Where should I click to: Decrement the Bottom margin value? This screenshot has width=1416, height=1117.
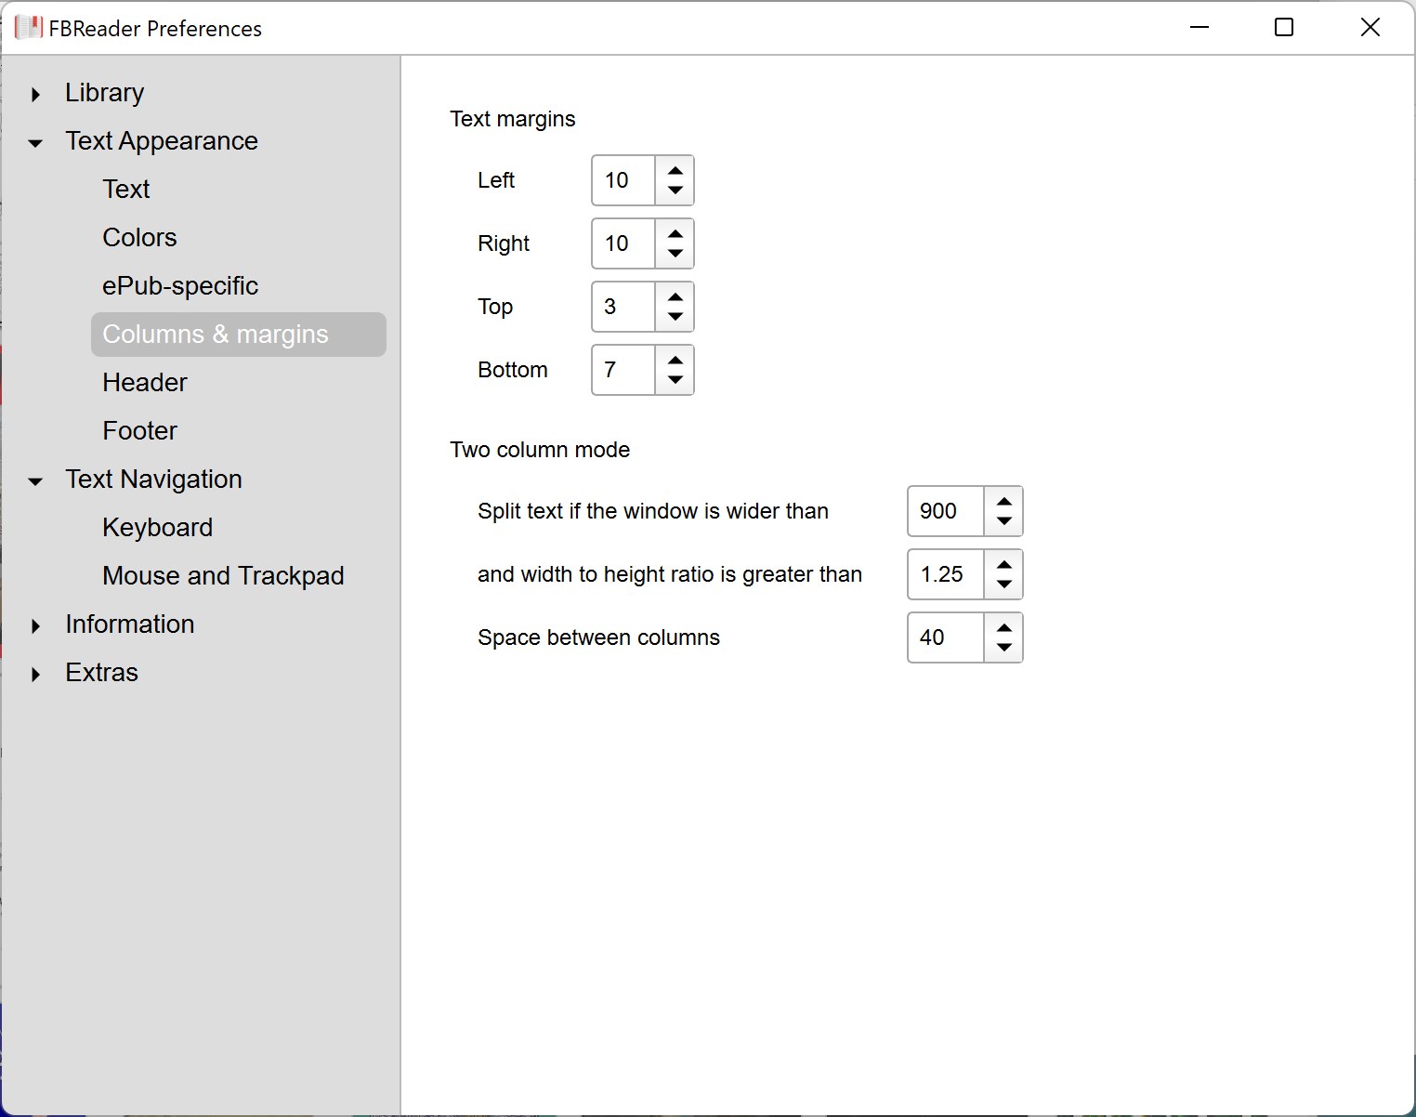click(x=675, y=380)
